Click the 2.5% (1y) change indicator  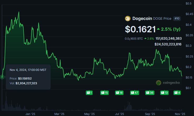coord(169,29)
